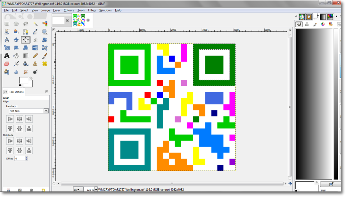Open the px unit dropdown in status bar

78,190
